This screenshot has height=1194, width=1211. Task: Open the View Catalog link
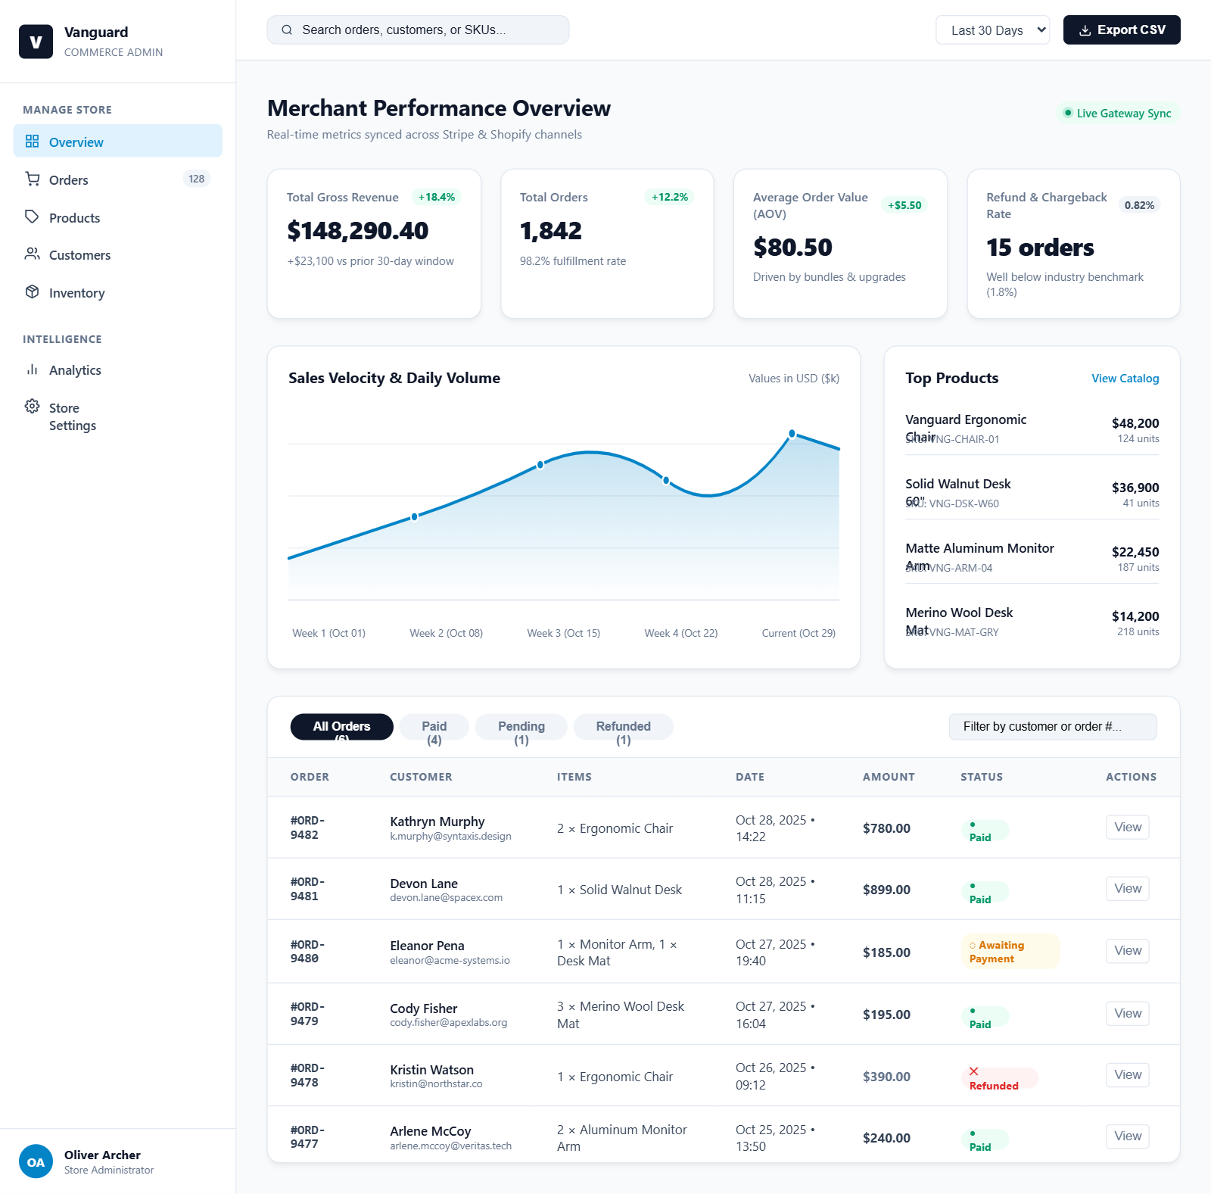pyautogui.click(x=1125, y=379)
